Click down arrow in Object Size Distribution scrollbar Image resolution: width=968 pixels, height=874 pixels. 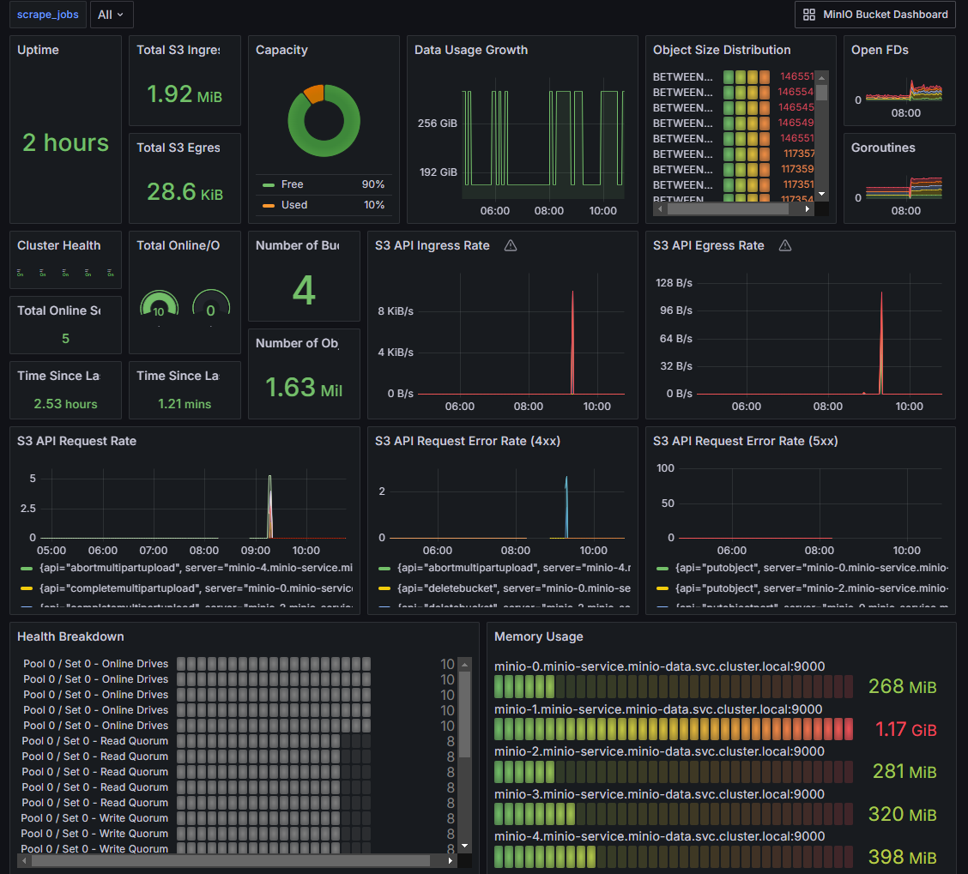(x=822, y=195)
